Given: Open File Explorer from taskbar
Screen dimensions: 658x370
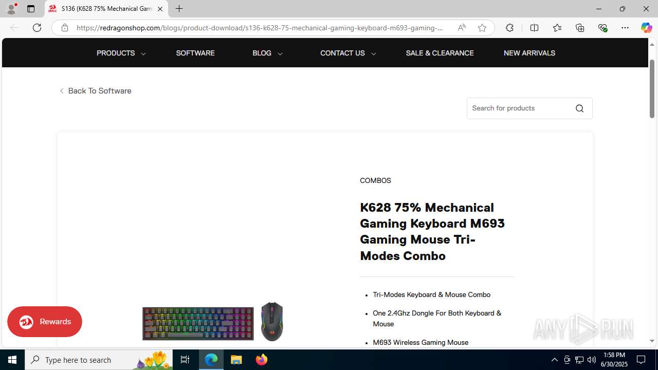Looking at the screenshot, I should pos(236,360).
